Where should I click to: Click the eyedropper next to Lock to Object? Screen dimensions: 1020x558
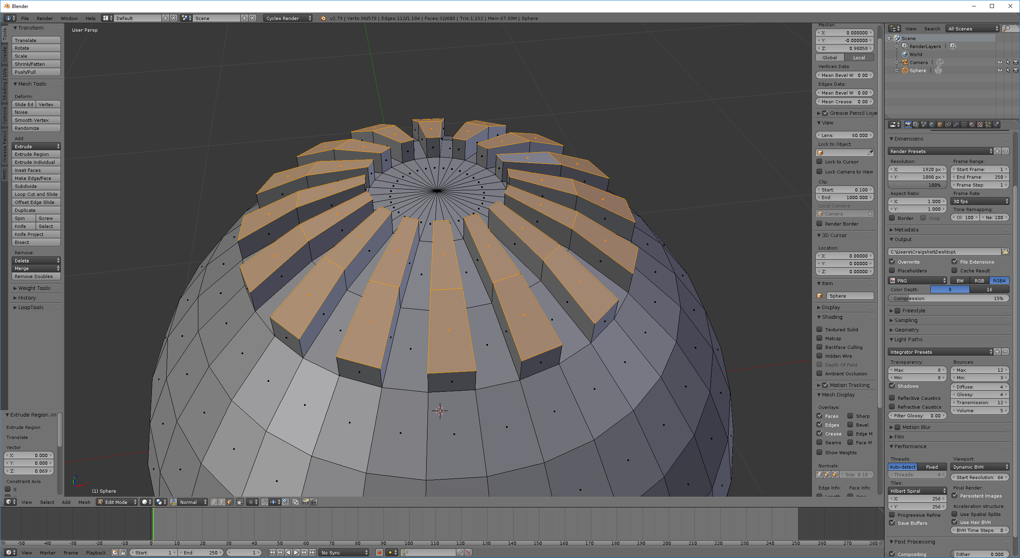click(x=870, y=153)
